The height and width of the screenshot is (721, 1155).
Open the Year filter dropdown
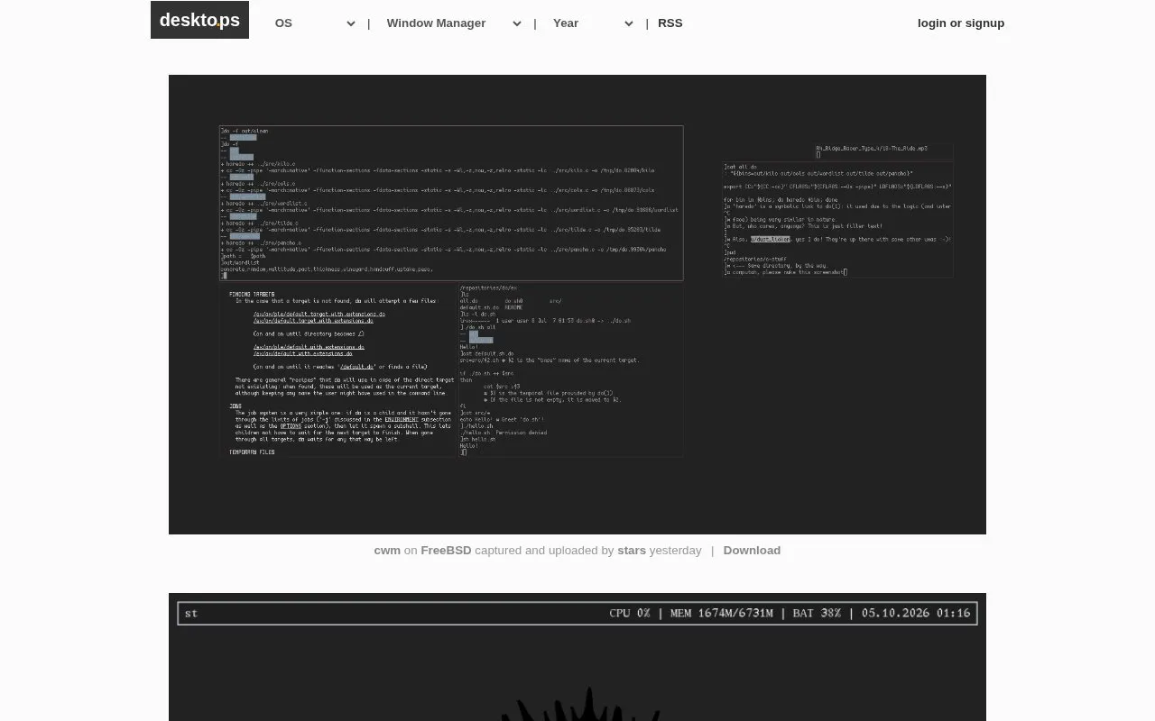point(592,23)
